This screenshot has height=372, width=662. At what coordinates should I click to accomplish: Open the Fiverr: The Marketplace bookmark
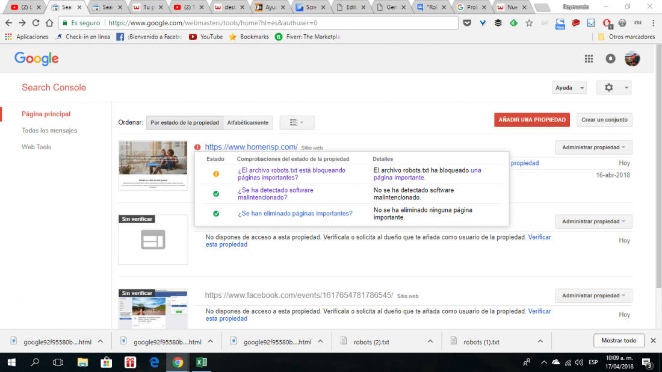308,37
